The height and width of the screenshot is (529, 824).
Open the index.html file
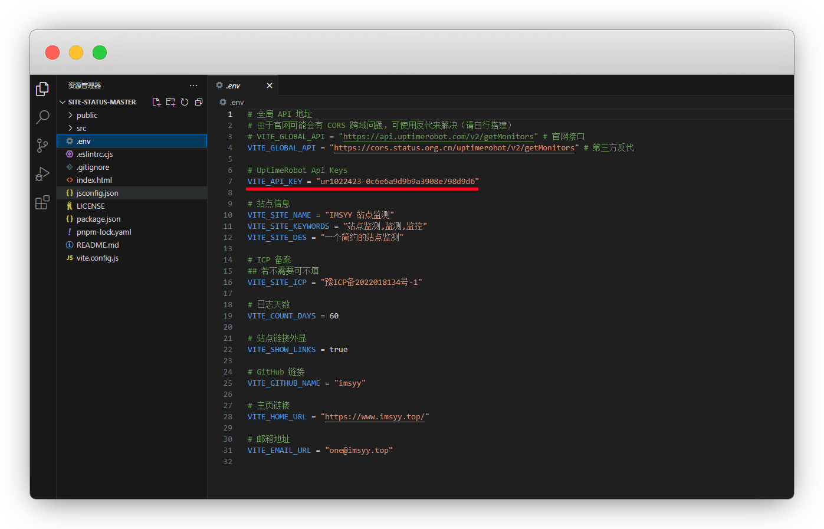tap(132, 180)
